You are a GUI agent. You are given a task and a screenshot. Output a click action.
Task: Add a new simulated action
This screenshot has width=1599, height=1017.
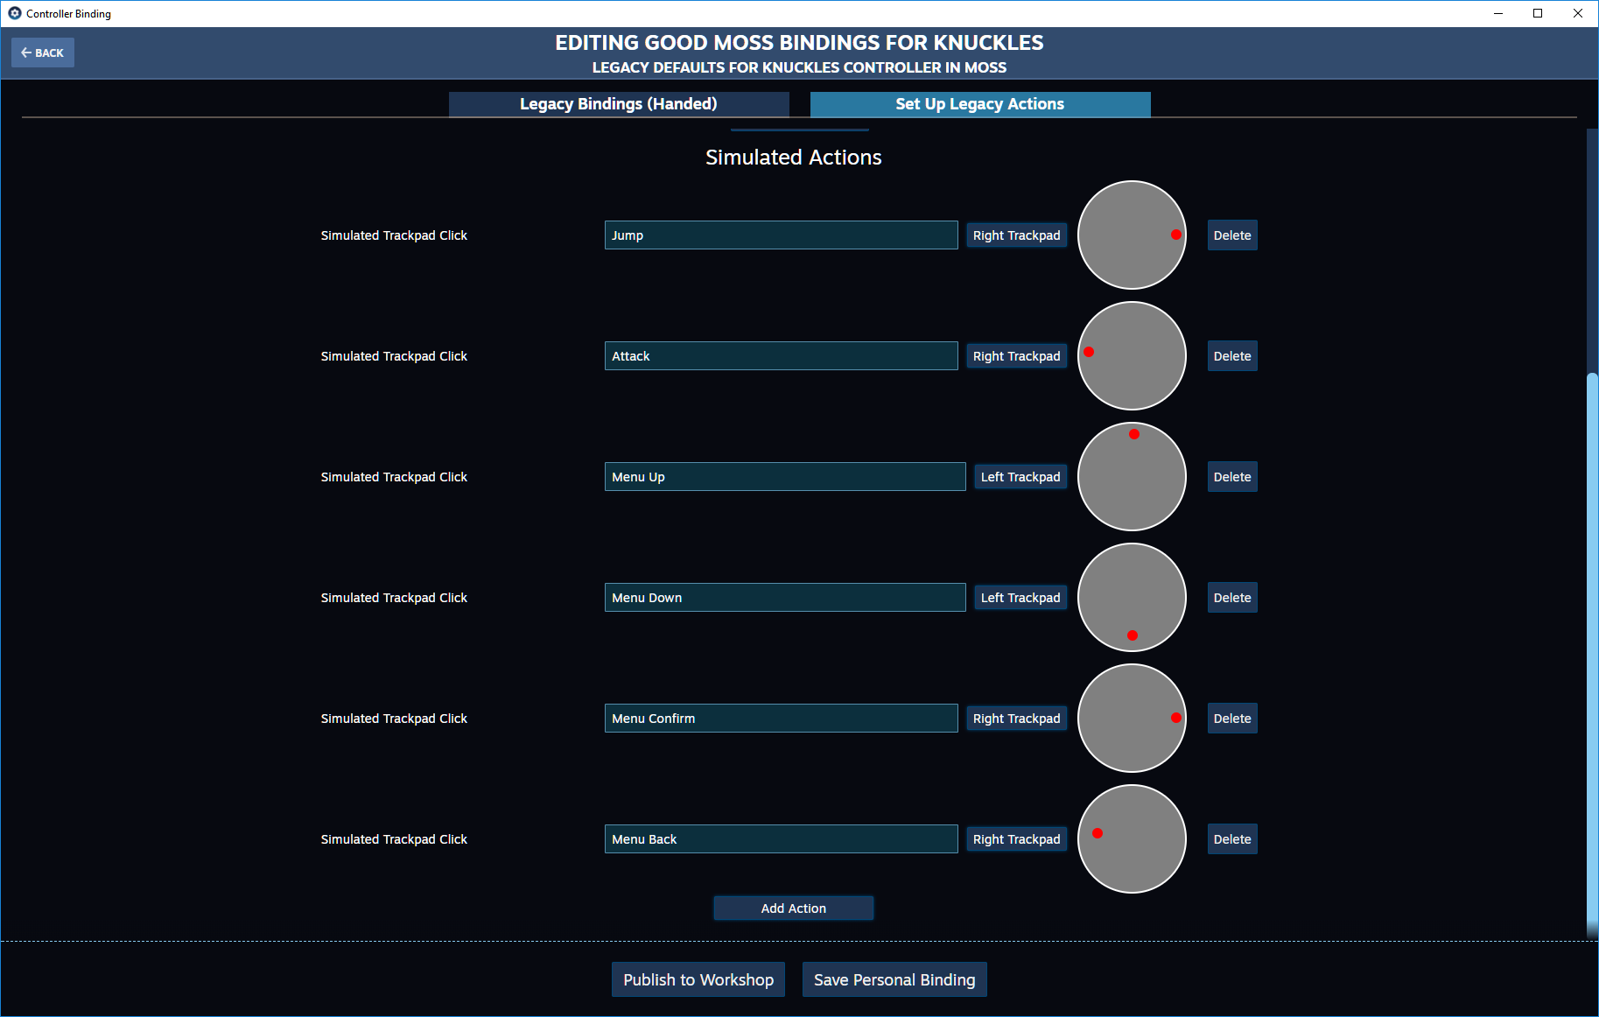[794, 908]
